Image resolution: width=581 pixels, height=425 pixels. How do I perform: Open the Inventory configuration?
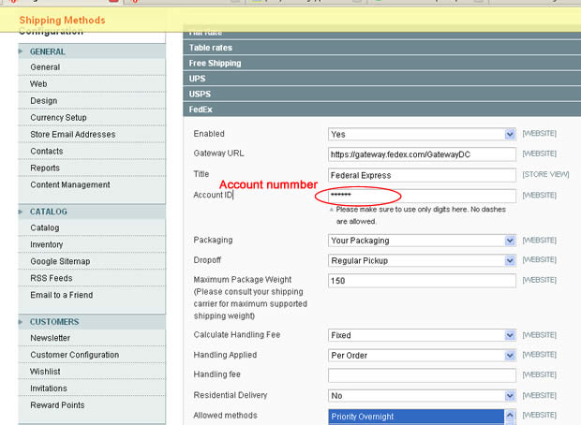pos(47,244)
